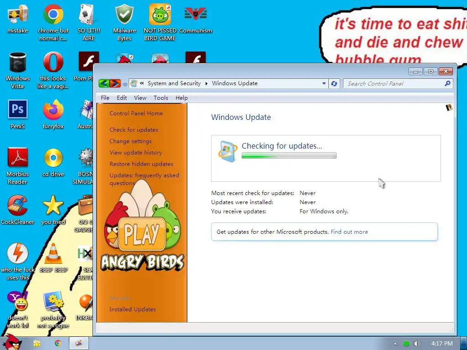Click the 'For Windows only.' text
467x350 pixels.
pyautogui.click(x=324, y=211)
